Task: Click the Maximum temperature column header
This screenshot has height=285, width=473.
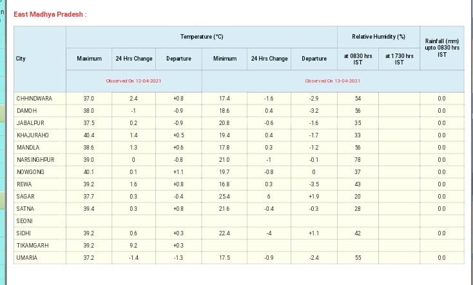Action: coord(89,59)
